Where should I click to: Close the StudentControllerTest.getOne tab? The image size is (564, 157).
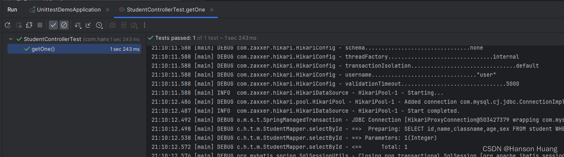pos(211,9)
